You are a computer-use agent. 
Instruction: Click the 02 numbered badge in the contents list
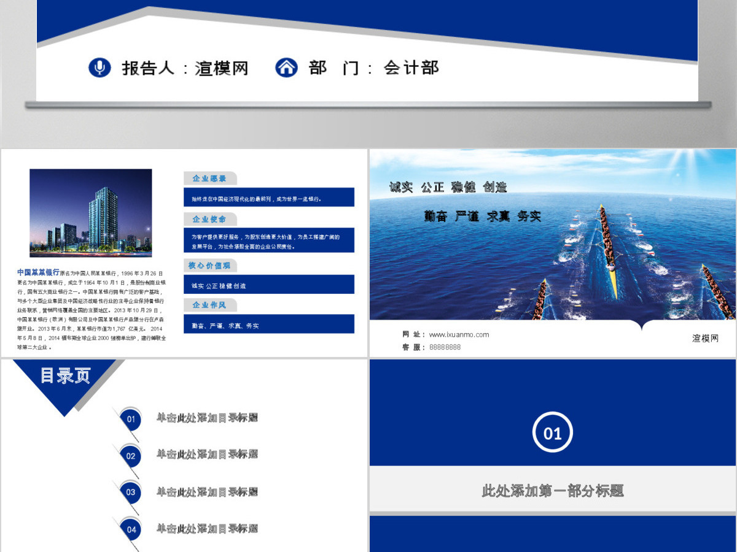click(131, 456)
